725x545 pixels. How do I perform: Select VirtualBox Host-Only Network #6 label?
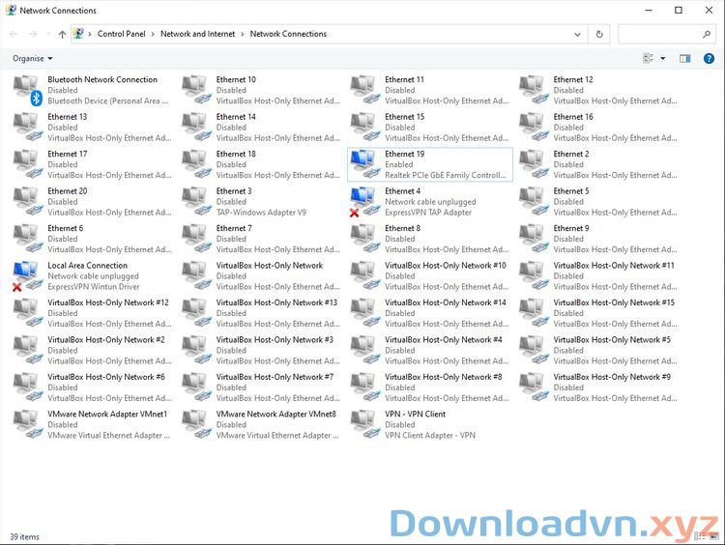pyautogui.click(x=106, y=377)
